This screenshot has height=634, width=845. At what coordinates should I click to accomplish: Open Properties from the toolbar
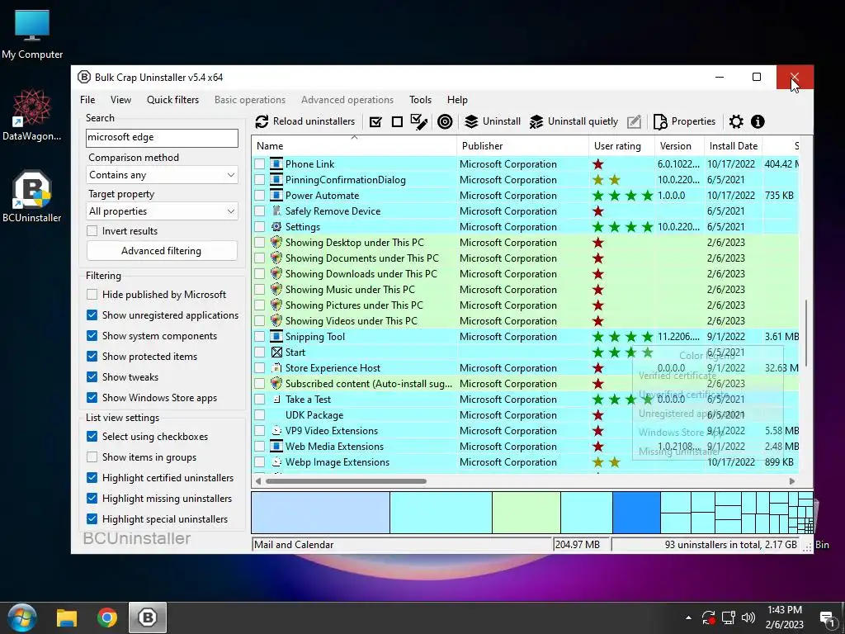click(x=684, y=122)
